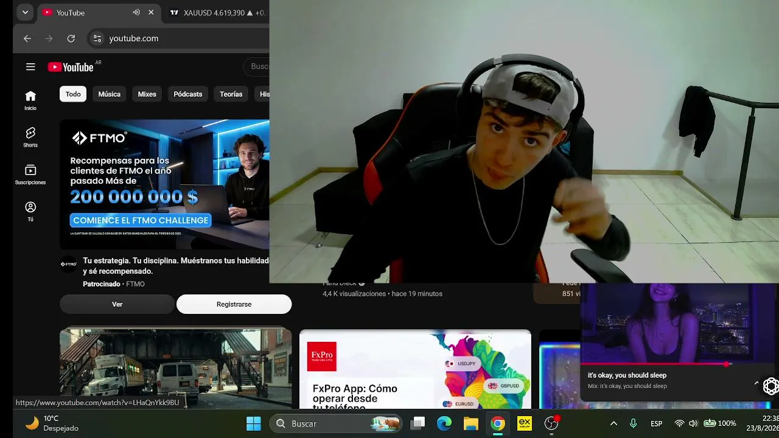Click the microphone tray icon

coord(633,423)
